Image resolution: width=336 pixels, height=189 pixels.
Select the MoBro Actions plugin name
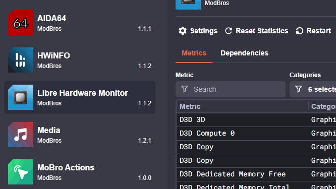click(66, 167)
